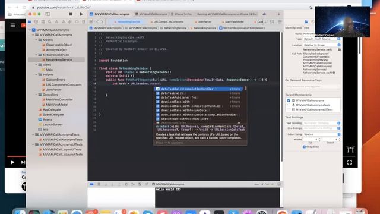Select the File inspector icon
The width and height of the screenshot is (380, 214).
(306, 22)
